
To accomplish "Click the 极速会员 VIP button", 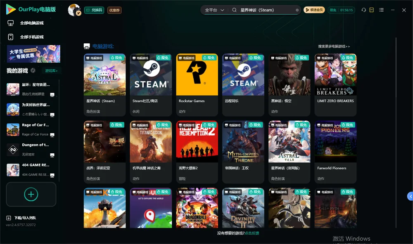I will click(314, 10).
